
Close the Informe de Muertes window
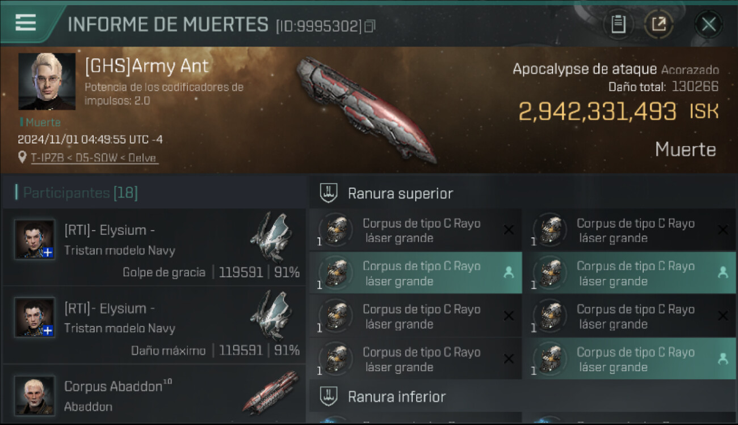tap(708, 24)
